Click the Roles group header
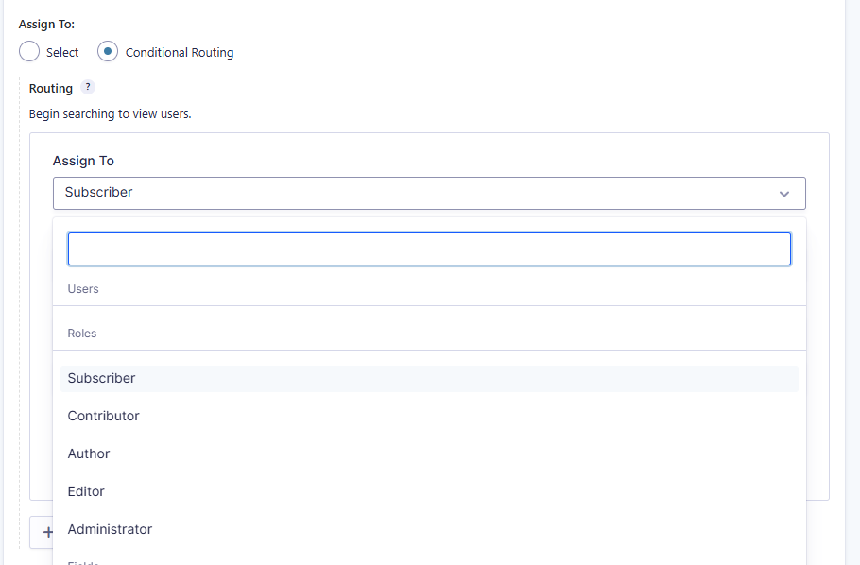Image resolution: width=860 pixels, height=565 pixels. click(82, 334)
